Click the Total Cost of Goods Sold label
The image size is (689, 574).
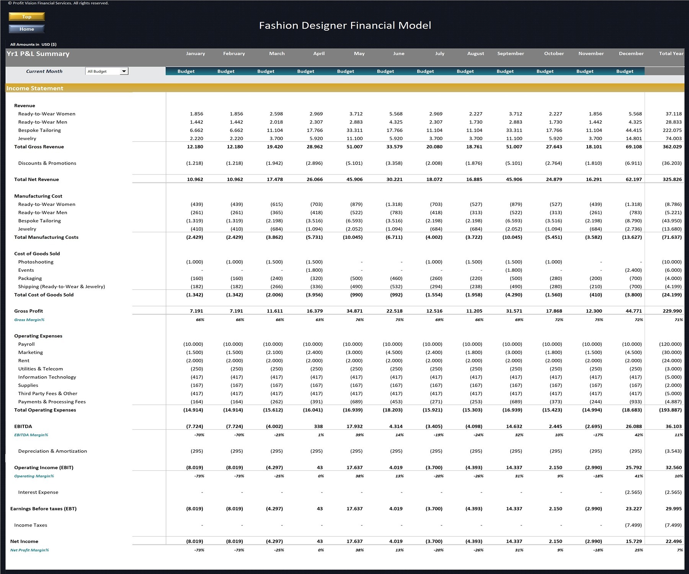(44, 295)
